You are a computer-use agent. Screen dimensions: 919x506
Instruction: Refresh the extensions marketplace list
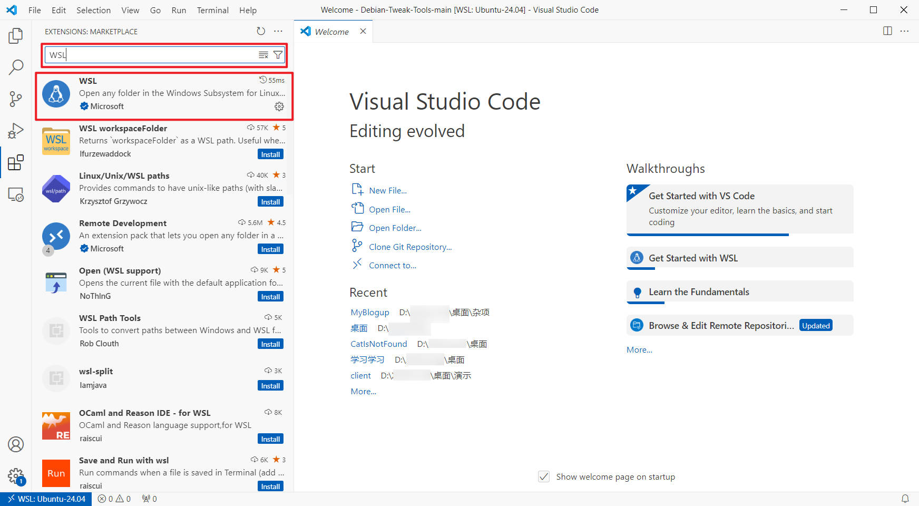point(261,31)
